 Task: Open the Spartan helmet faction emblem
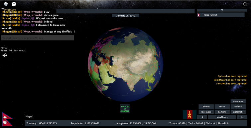(x=189, y=115)
